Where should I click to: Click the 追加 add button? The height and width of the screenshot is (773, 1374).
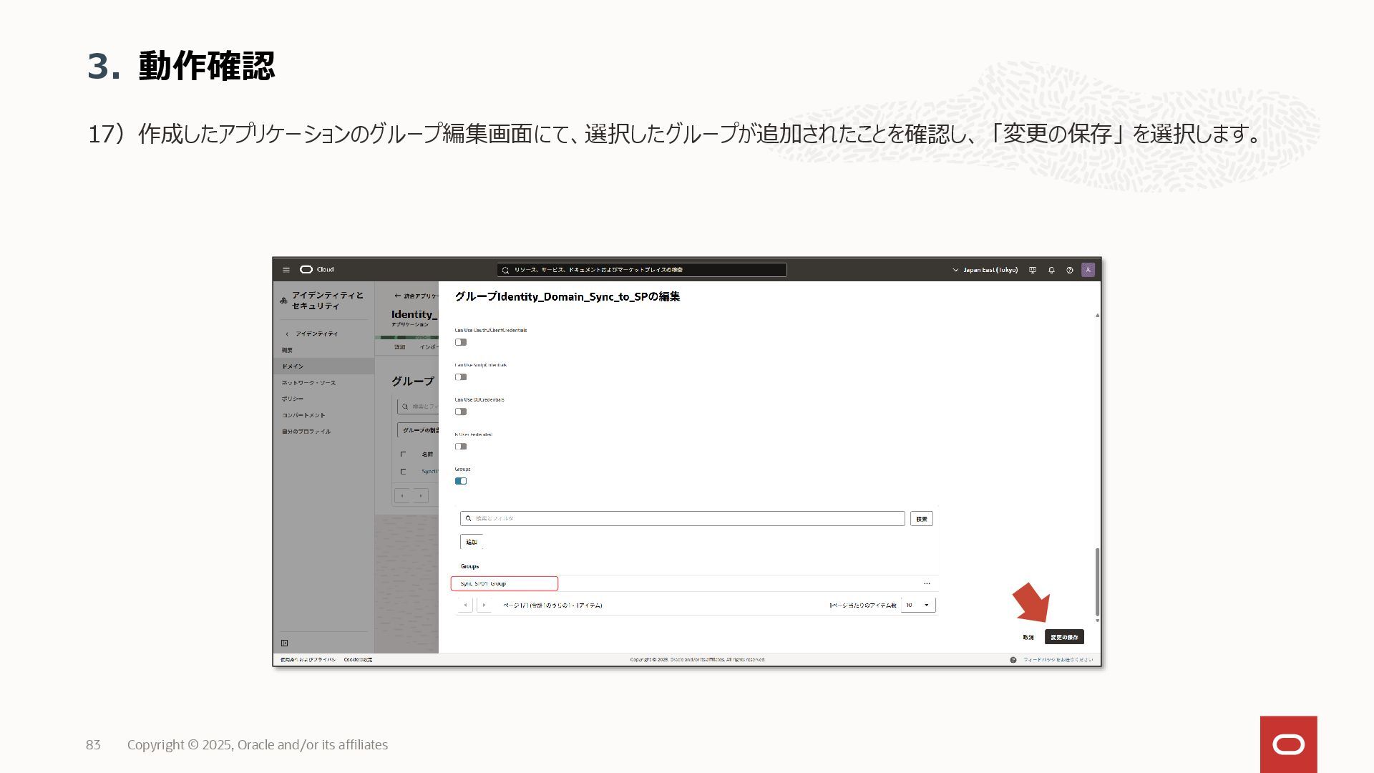click(472, 542)
